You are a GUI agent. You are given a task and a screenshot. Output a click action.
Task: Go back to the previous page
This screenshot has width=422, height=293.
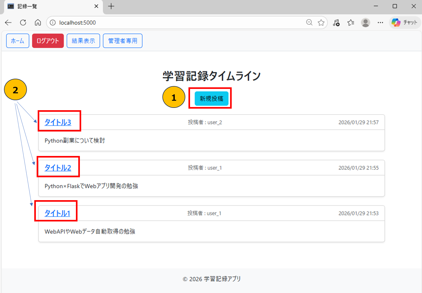pyautogui.click(x=8, y=23)
